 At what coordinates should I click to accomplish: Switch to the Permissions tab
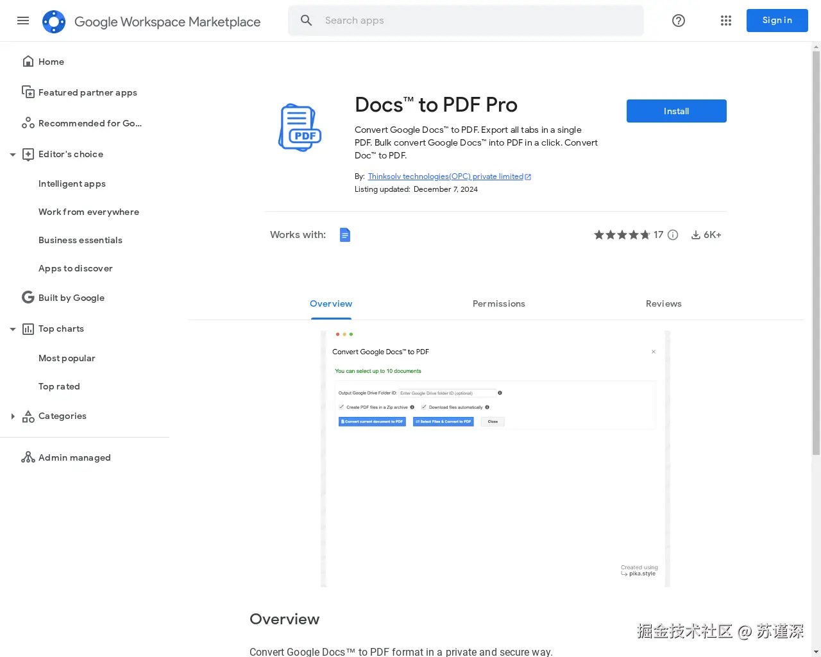pyautogui.click(x=498, y=303)
